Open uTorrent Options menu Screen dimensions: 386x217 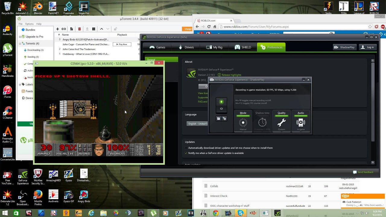[29, 24]
